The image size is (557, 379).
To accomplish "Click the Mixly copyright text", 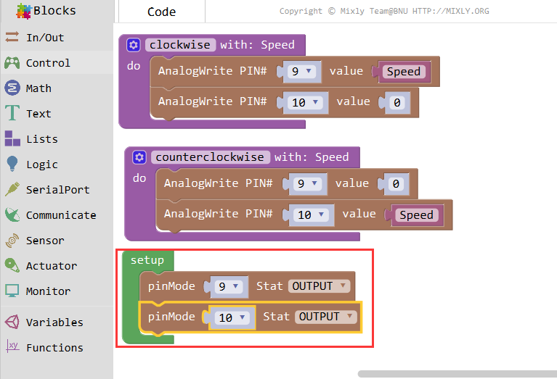I will [x=384, y=11].
